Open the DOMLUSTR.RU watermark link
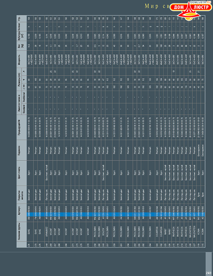The image size is (213, 276). (202, 2)
